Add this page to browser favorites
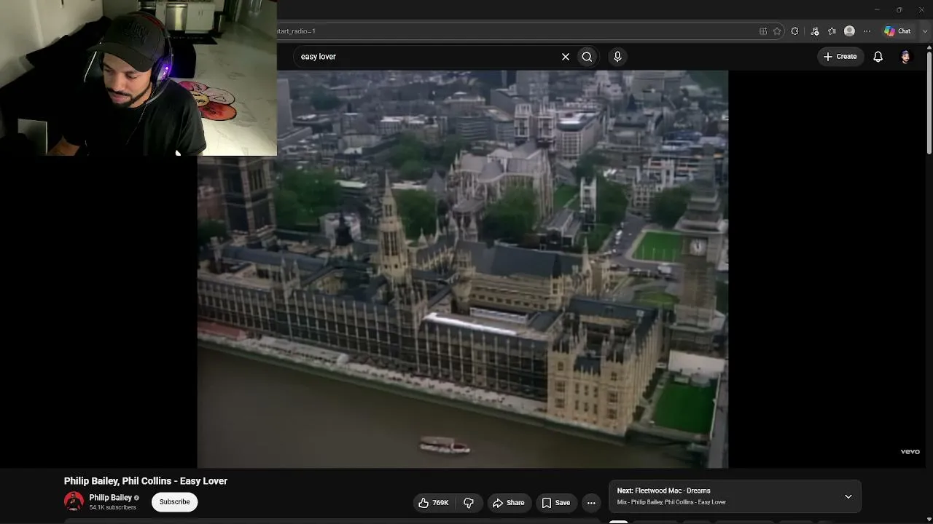The width and height of the screenshot is (933, 524). click(777, 31)
